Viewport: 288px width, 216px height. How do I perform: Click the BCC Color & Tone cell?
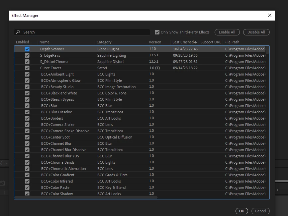point(112,93)
